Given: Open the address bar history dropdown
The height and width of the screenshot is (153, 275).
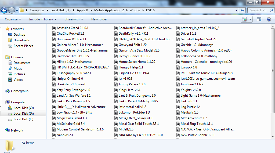Looking at the screenshot, I should 236,10.
